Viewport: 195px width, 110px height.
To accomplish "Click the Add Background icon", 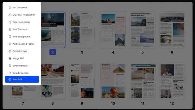I will 10,37.
